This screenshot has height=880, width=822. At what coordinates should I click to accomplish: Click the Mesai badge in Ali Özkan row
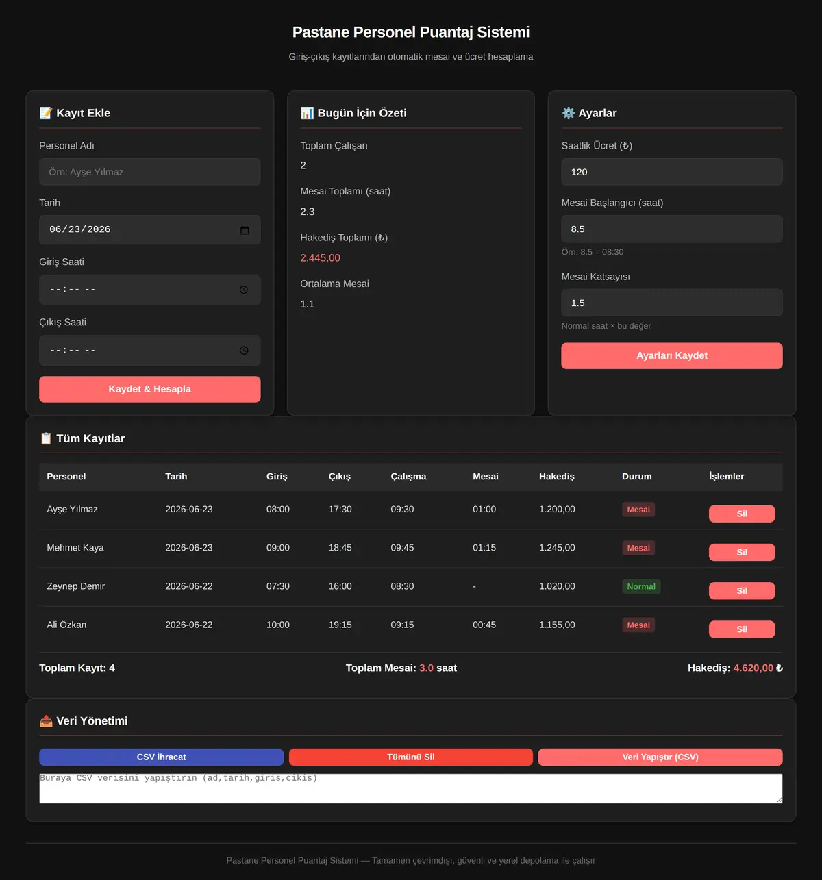[x=638, y=625]
